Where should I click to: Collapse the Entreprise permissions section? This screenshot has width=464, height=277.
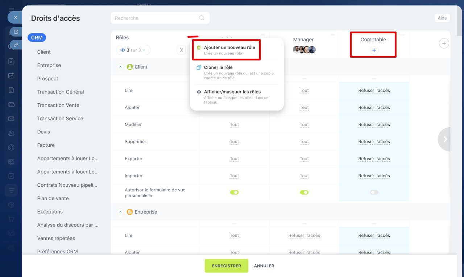tap(120, 212)
